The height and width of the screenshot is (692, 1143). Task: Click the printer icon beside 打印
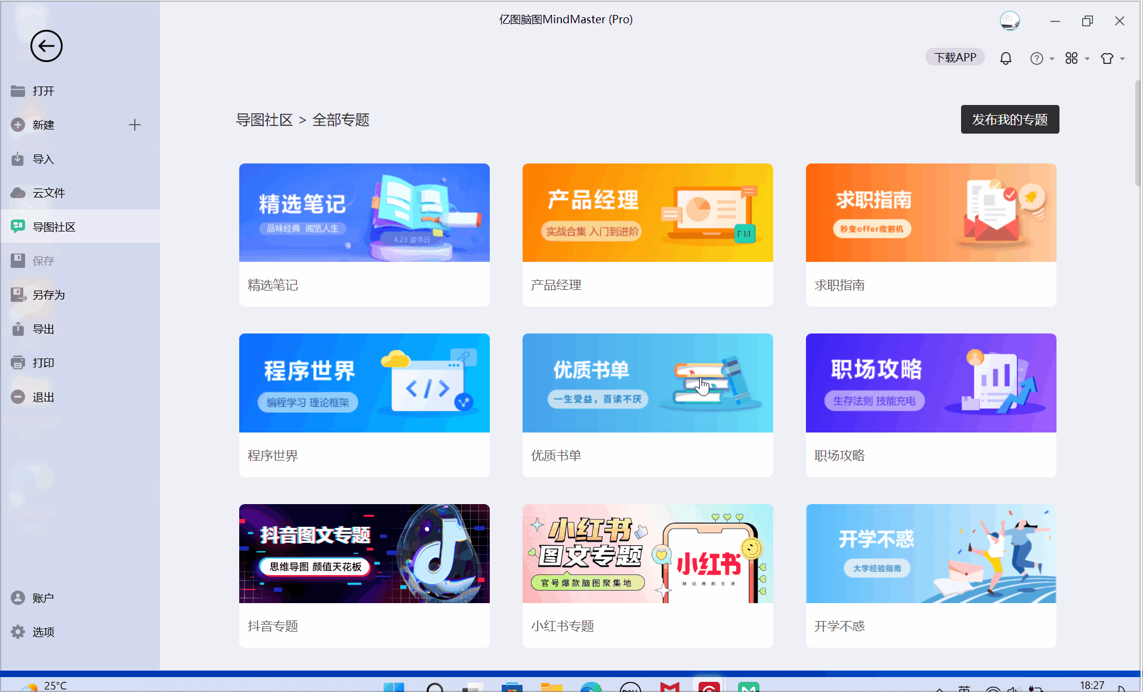18,363
